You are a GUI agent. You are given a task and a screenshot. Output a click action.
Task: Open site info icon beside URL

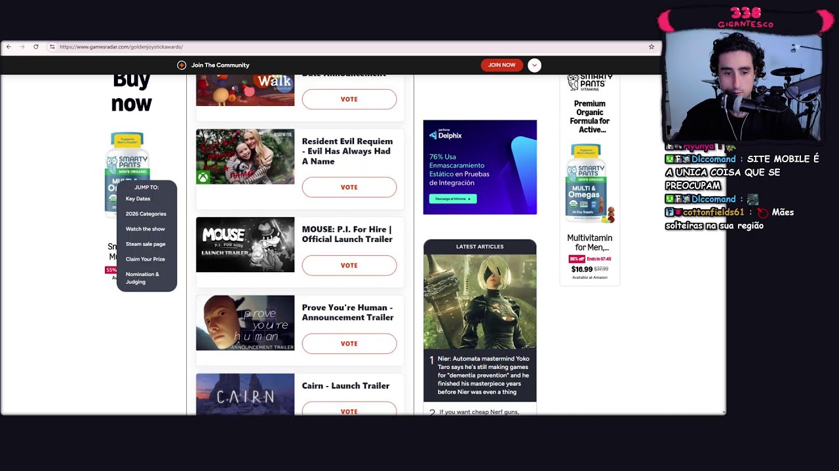(52, 46)
